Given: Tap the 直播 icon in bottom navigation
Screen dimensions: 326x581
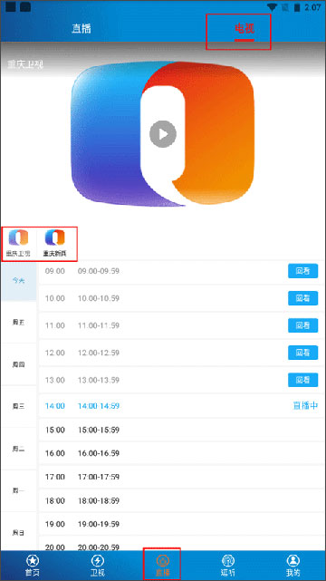Looking at the screenshot, I should point(163,560).
